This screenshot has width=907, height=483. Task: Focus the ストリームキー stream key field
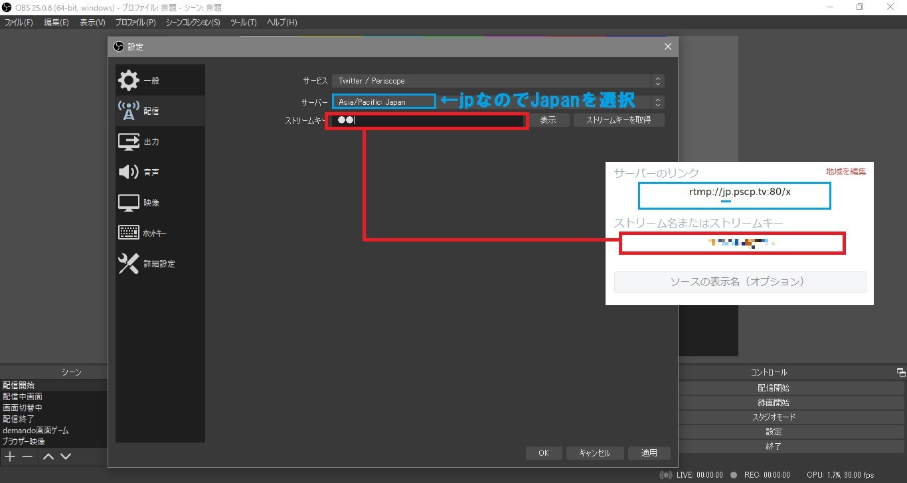coord(428,120)
